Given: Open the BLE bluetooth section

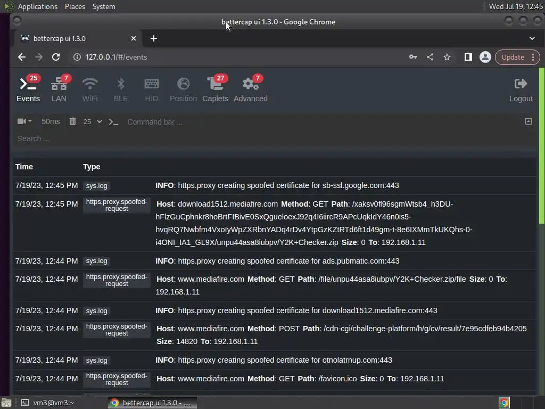Looking at the screenshot, I should [121, 90].
